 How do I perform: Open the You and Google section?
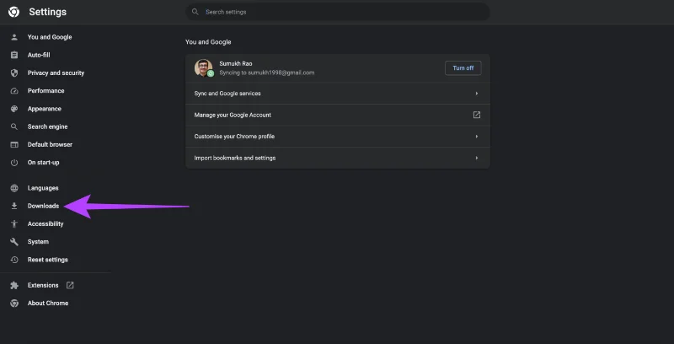tap(50, 37)
